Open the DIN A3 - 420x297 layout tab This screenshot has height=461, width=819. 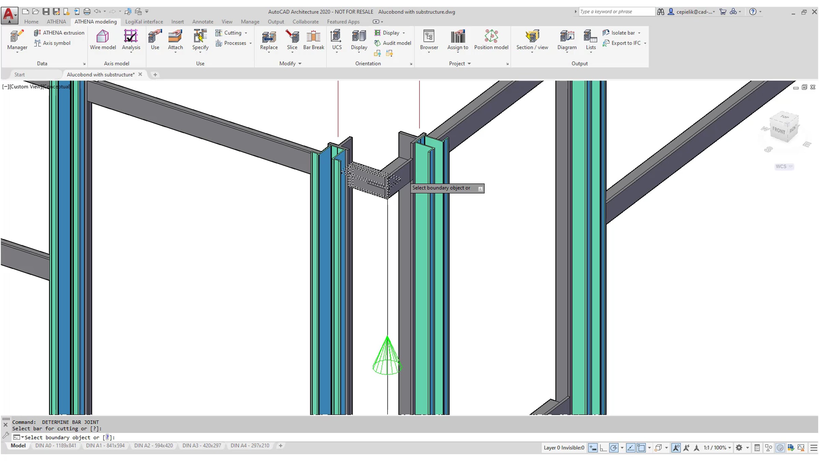click(201, 446)
